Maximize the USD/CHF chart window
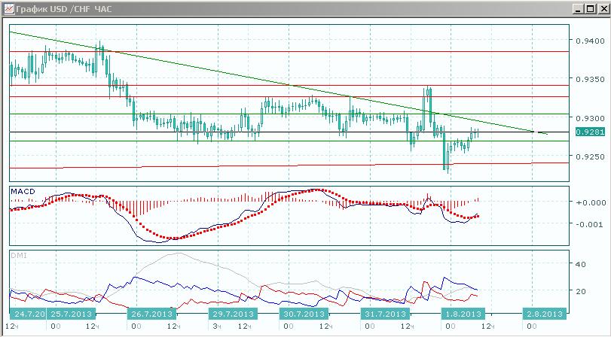The height and width of the screenshot is (337, 611). (x=591, y=8)
